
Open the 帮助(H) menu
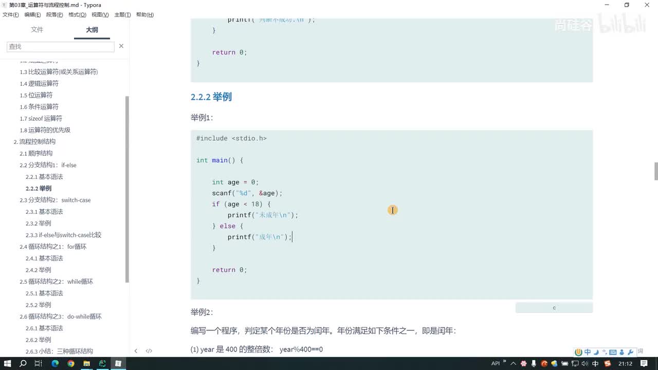(x=145, y=15)
